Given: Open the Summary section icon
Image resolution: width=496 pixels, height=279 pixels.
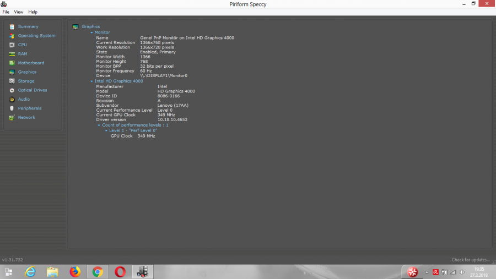Looking at the screenshot, I should [12, 26].
